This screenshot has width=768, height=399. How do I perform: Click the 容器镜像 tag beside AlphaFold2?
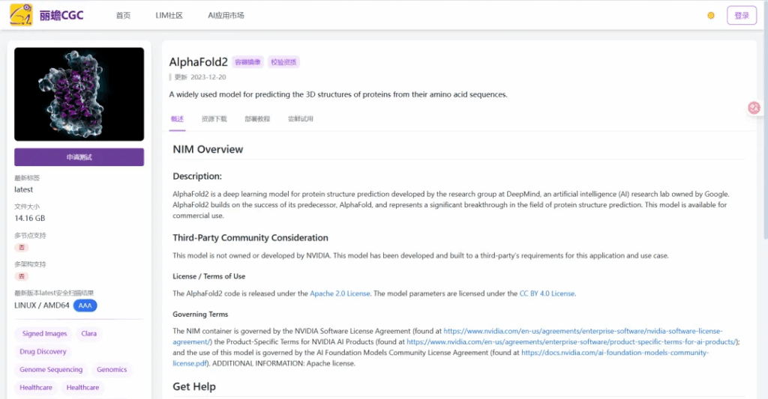coord(247,62)
